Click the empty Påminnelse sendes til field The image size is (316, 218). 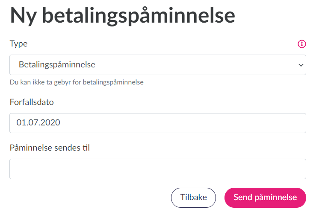tap(157, 169)
